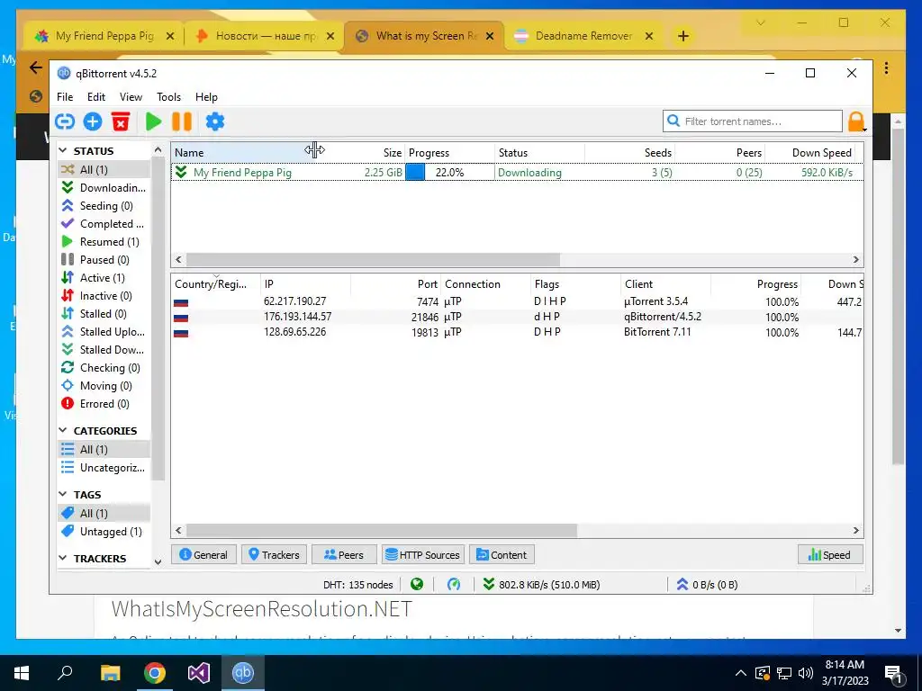Screen dimensions: 922x691
Task: Open the File menu
Action: pyautogui.click(x=65, y=97)
